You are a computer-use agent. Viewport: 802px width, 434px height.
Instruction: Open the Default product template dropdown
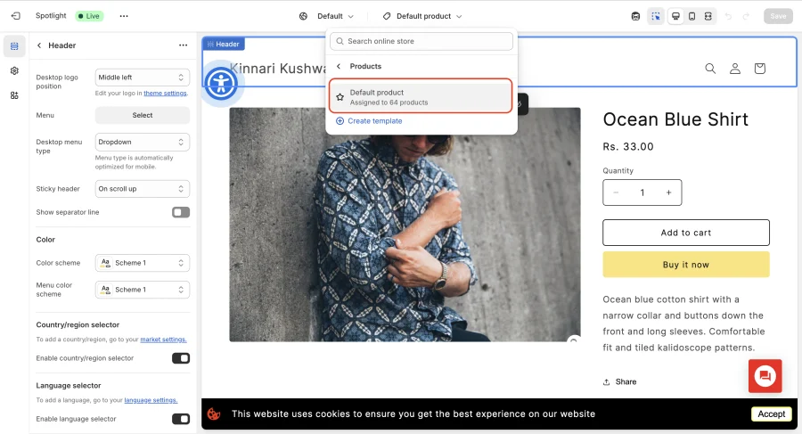(x=429, y=16)
